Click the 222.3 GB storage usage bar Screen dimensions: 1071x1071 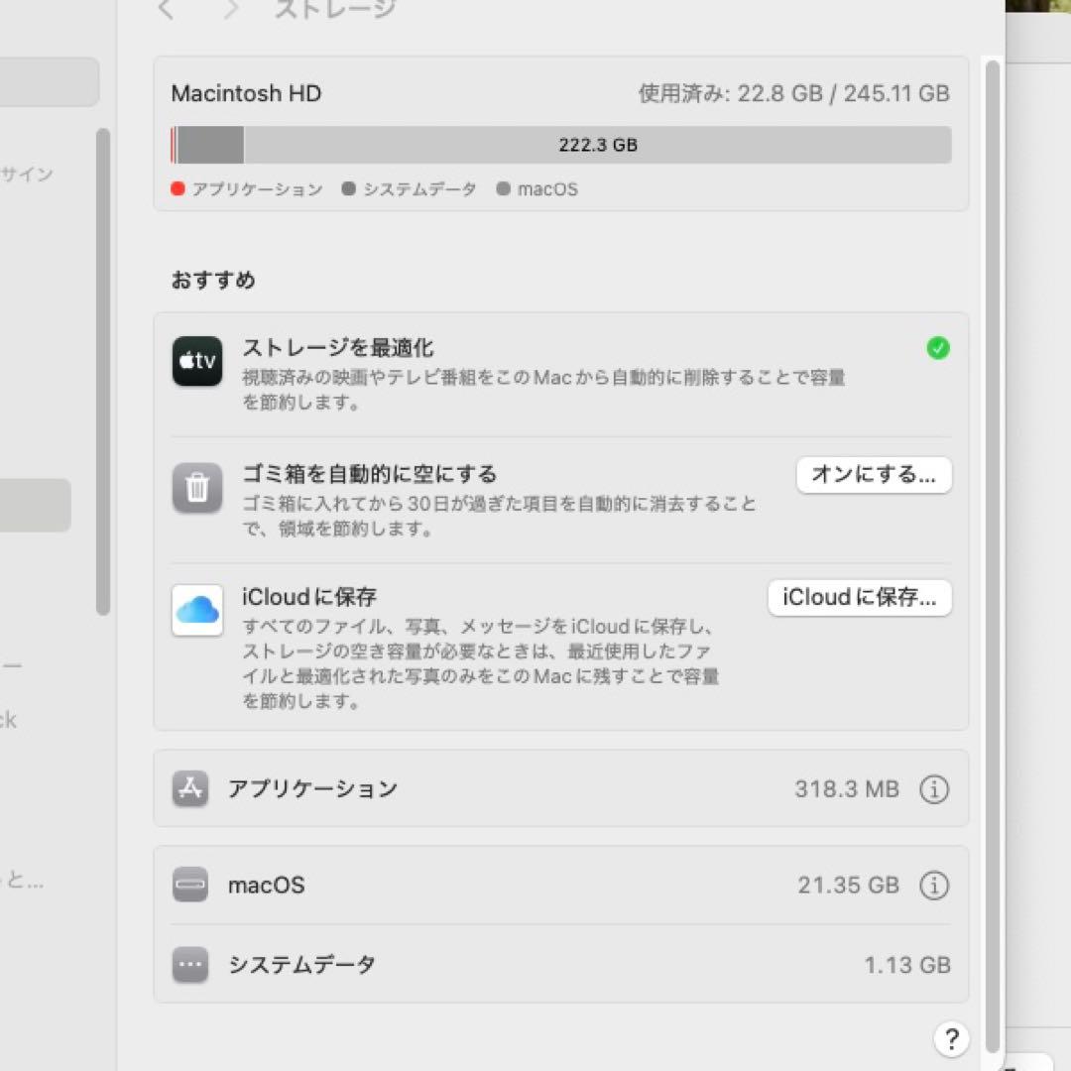pos(561,145)
